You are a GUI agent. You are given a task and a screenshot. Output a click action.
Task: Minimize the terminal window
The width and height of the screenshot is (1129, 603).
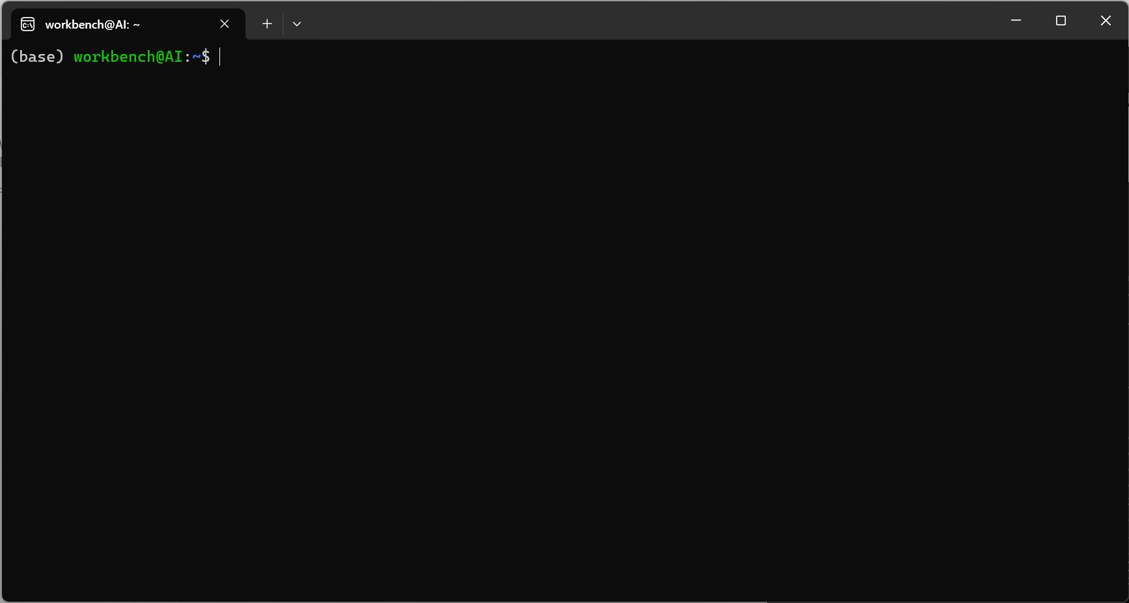coord(1016,21)
